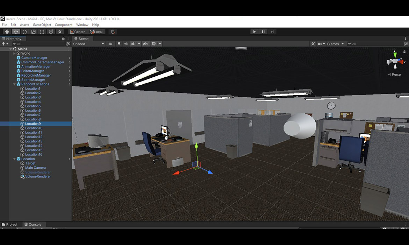Collapse the RandomLocations tree node
This screenshot has height=245, width=409.
(x=14, y=84)
